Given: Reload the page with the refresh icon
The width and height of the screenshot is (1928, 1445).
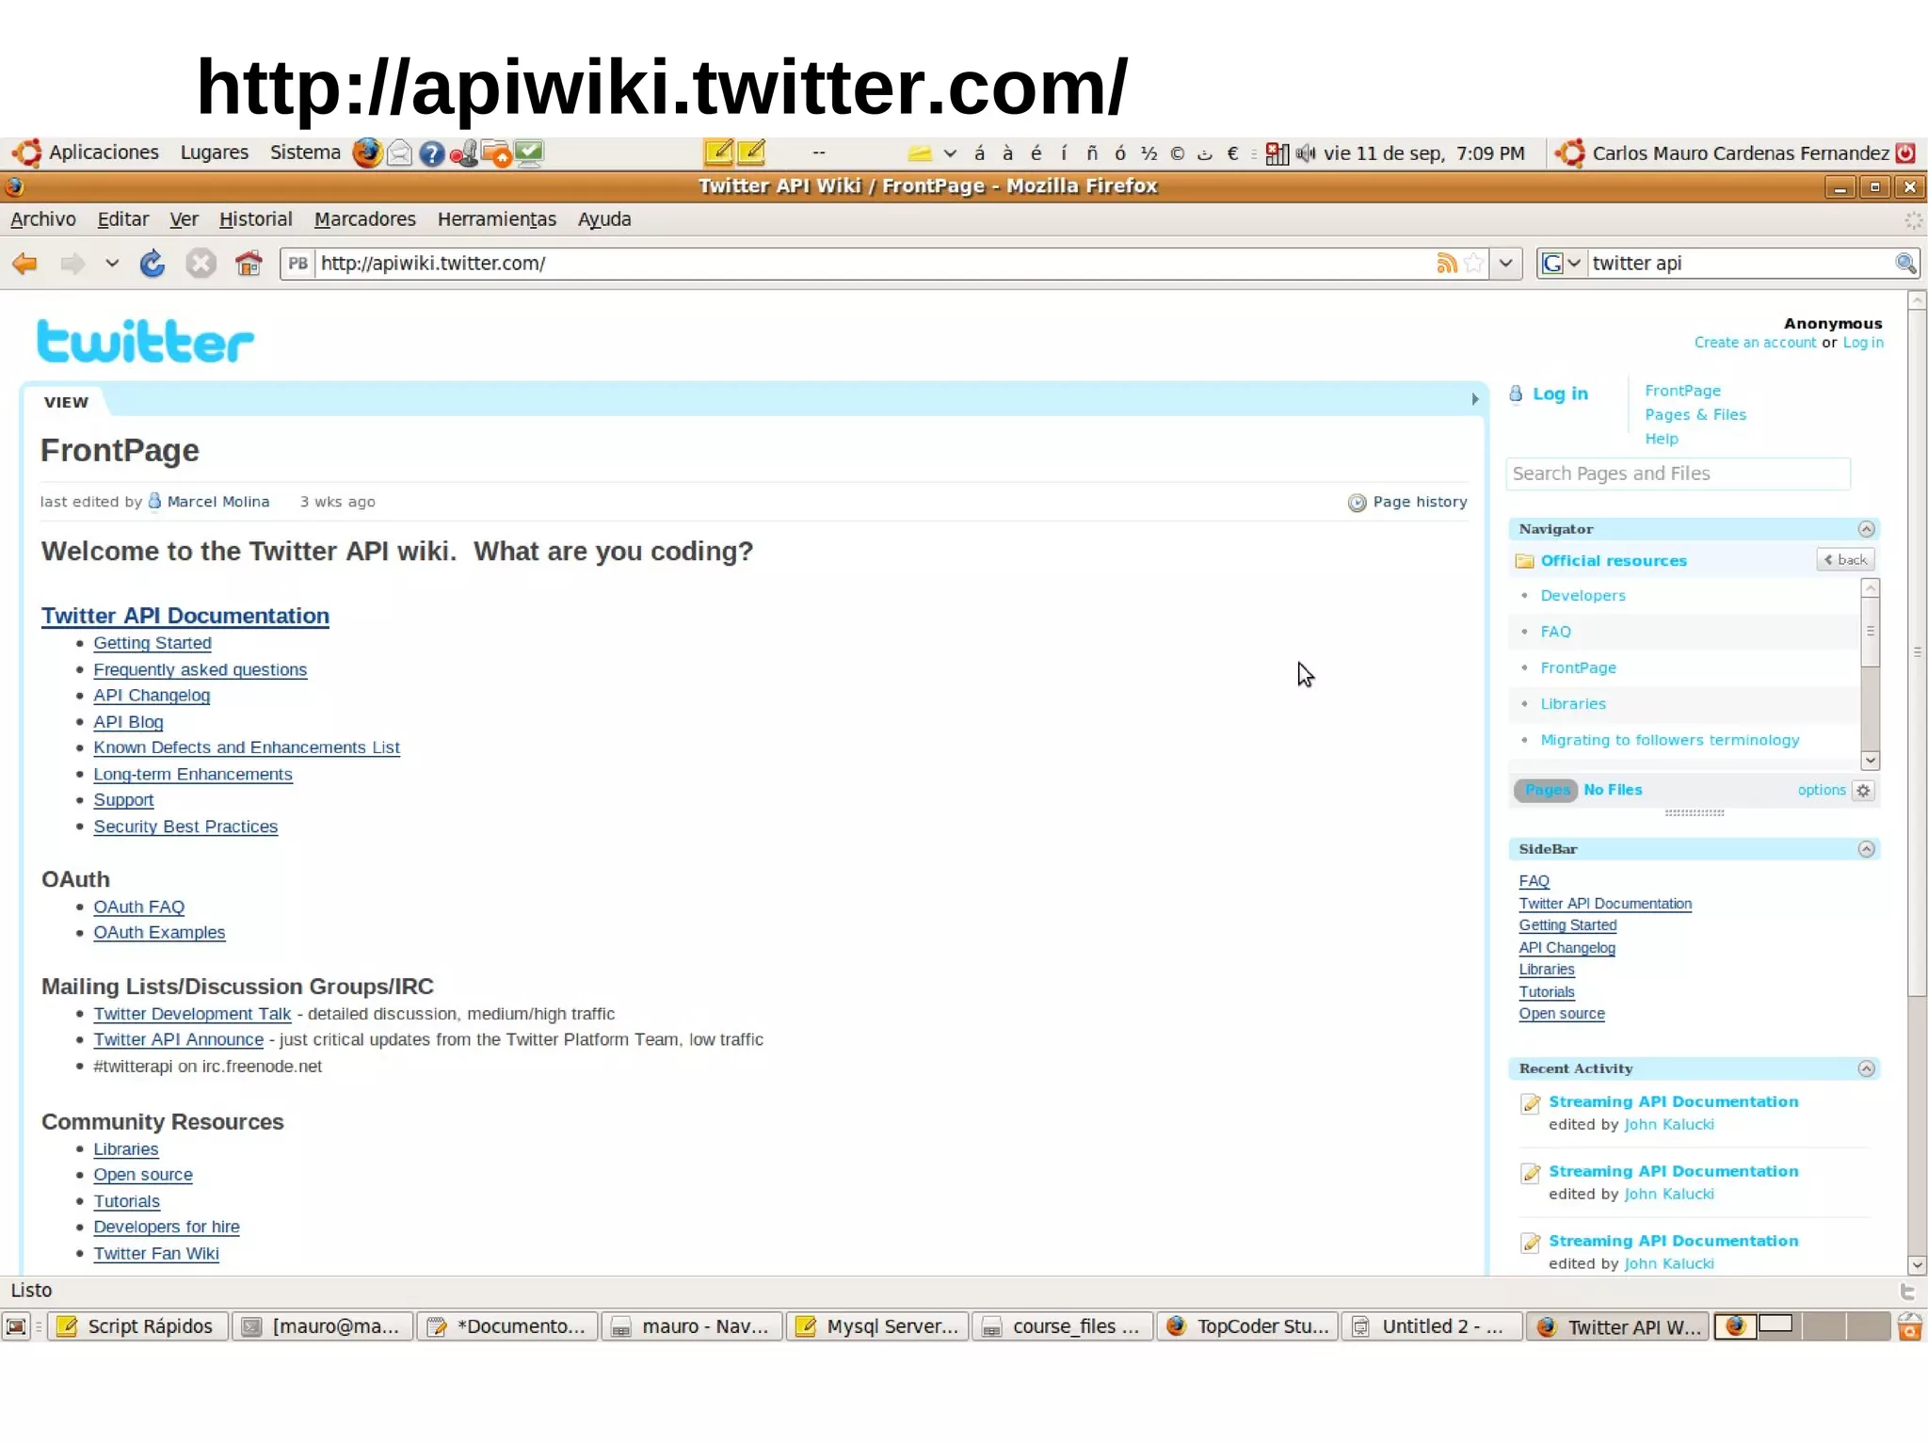Looking at the screenshot, I should (x=153, y=264).
